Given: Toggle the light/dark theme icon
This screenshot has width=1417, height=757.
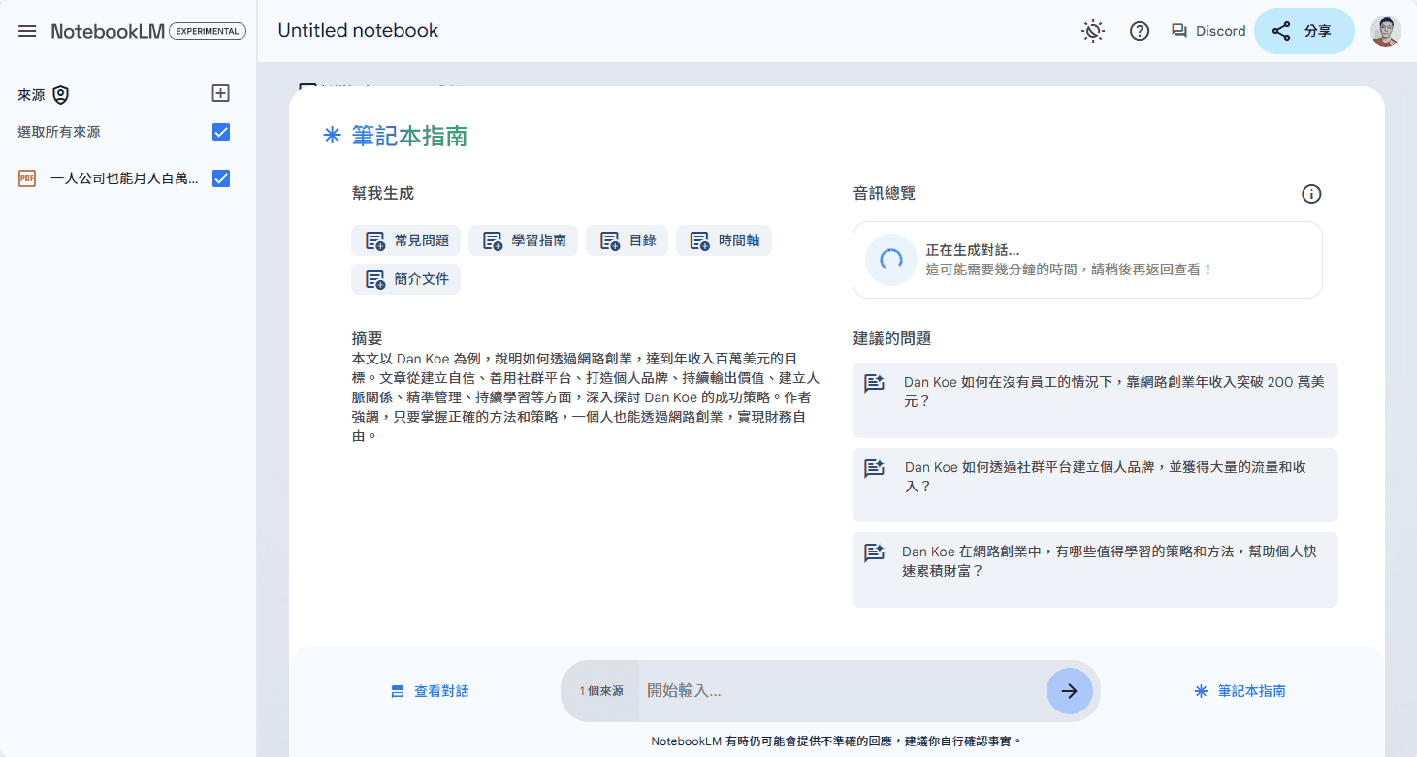Looking at the screenshot, I should click(1093, 31).
